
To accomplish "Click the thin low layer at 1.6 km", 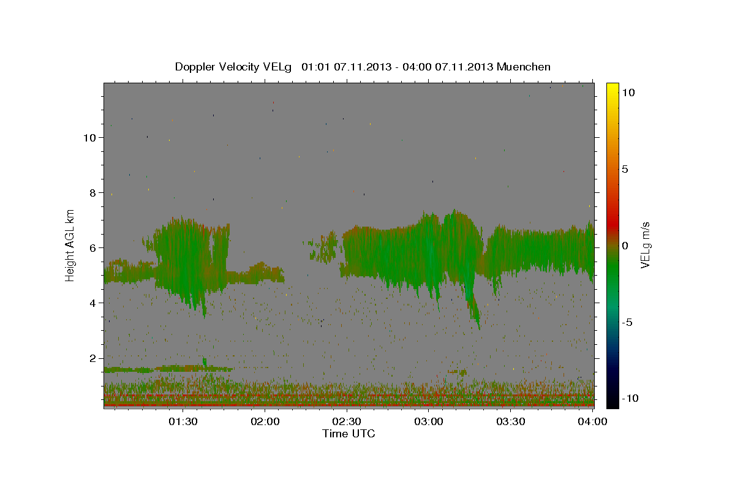I will pos(168,369).
